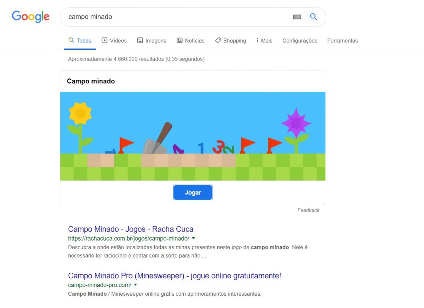Viewport: 424px width, 308px height.
Task: Click the Jogar button
Action: point(193,192)
